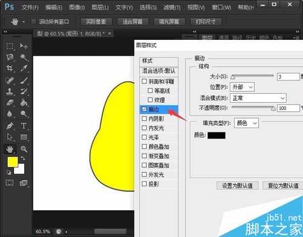Open the 位置 dropdown showing 外部
The image size is (303, 237).
tap(242, 87)
